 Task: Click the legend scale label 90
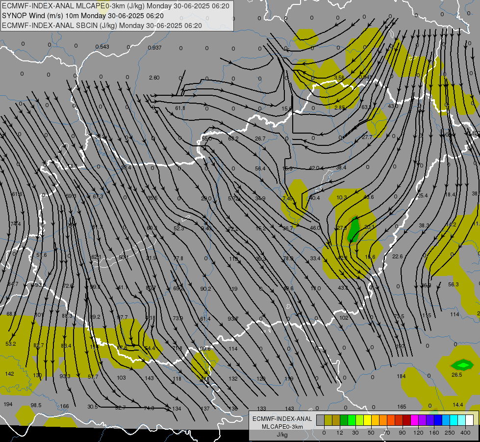[402, 433]
